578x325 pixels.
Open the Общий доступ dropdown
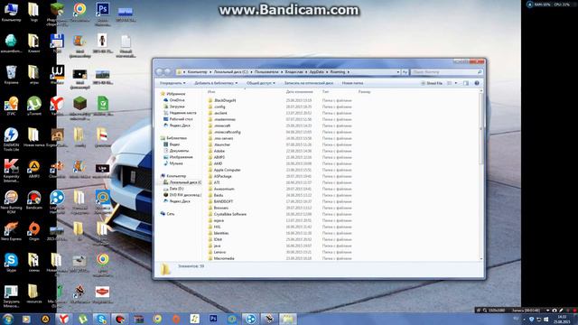coord(261,83)
